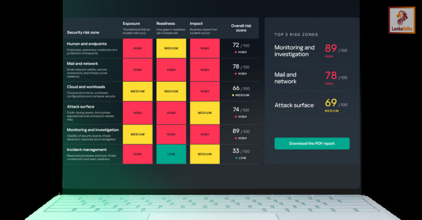Viewport: 422px width, 220px height.
Task: Select MEDIUM Readiness cell for Cloud and workloads
Action: [x=171, y=91]
